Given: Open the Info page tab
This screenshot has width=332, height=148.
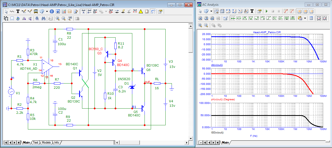Looking at the screenshot, I should (57, 143).
